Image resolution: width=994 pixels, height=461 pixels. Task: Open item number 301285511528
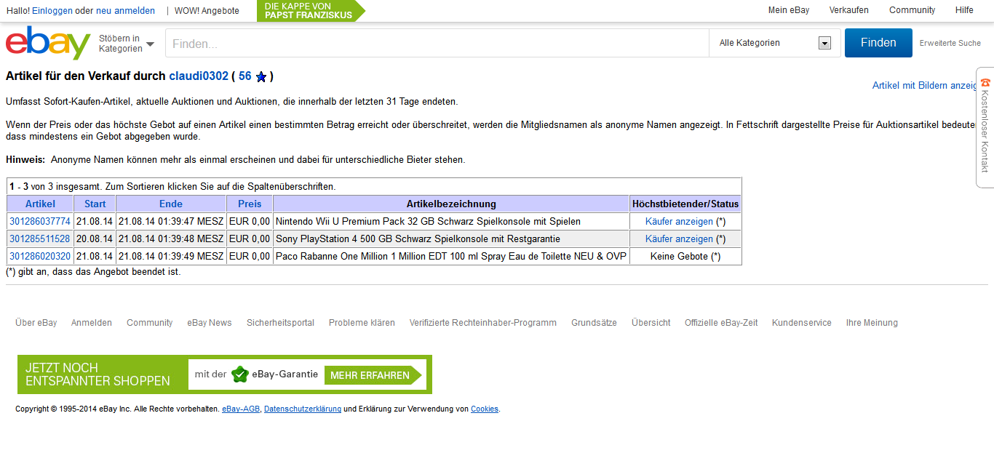point(40,238)
